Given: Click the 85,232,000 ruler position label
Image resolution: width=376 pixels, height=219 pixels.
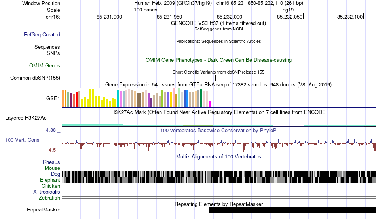Looking at the screenshot, I should pos(230,17).
